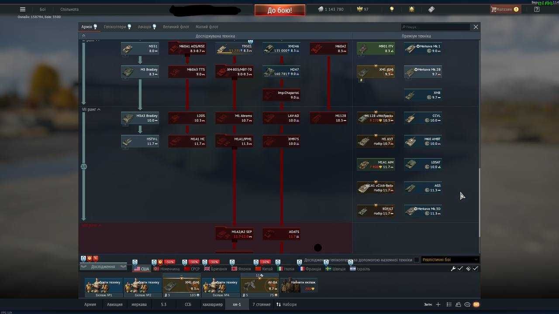559x314 pixels.
Task: Select the ADATS vehicle card
Action: coord(281,234)
